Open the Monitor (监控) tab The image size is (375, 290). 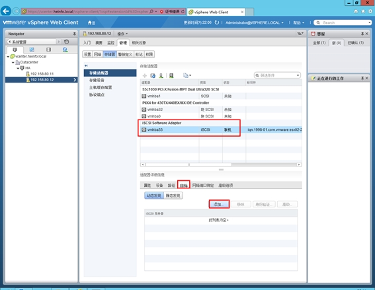pos(110,43)
